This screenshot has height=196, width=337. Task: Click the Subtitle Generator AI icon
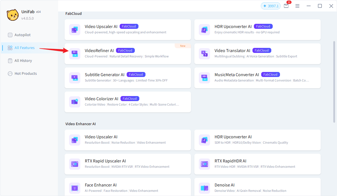75,78
